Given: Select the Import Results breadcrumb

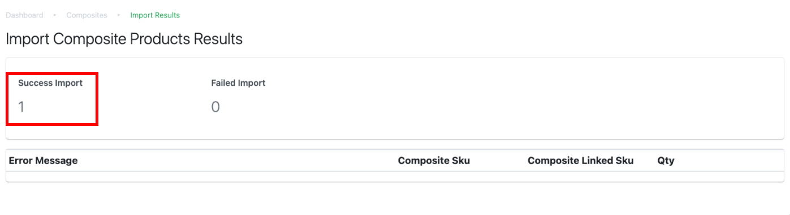Looking at the screenshot, I should click(155, 15).
